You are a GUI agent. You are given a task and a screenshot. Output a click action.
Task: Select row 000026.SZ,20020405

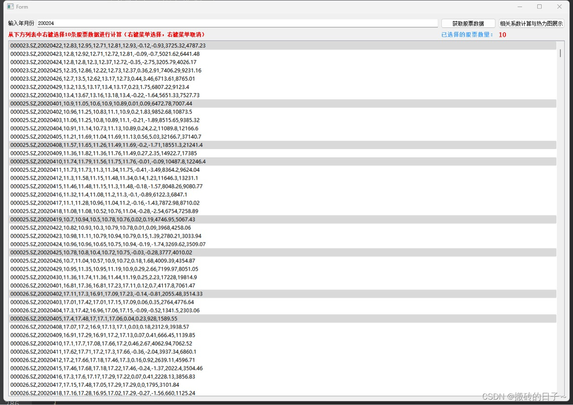282,319
